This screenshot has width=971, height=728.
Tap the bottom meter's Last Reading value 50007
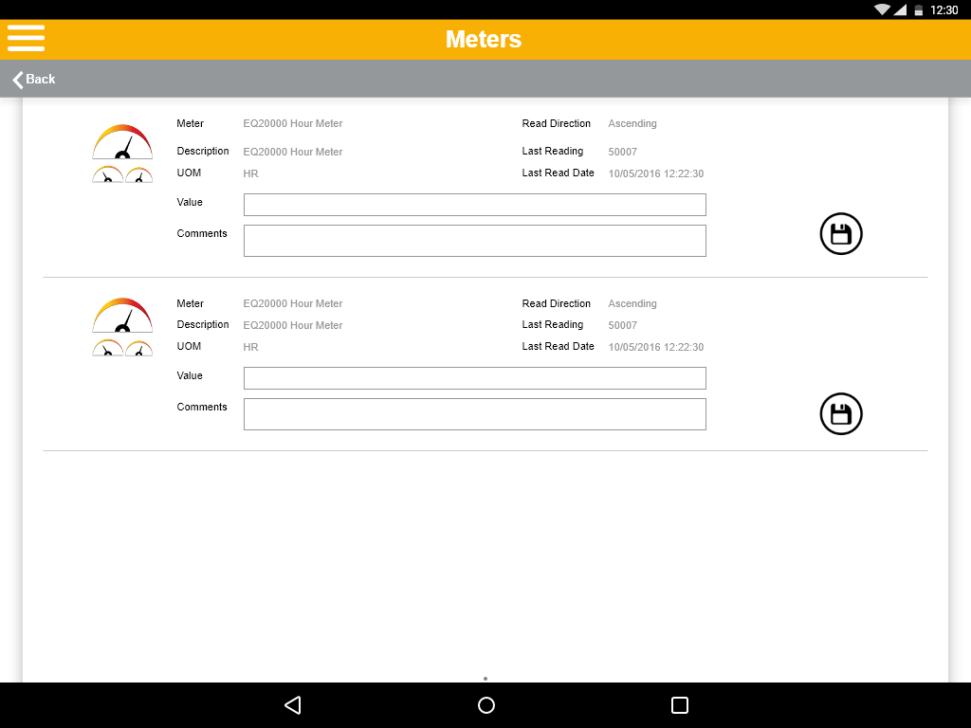(622, 325)
